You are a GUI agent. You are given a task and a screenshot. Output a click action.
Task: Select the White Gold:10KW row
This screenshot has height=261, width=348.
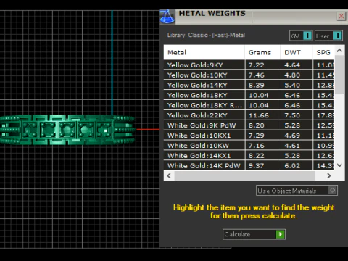pos(249,146)
